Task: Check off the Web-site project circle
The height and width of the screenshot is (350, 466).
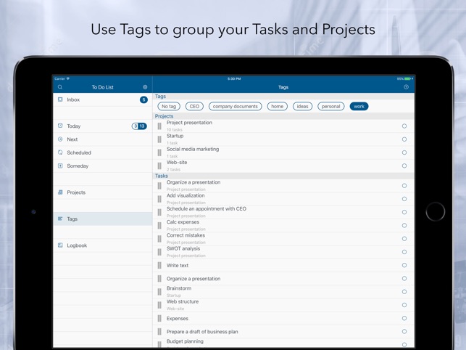Action: 404,166
